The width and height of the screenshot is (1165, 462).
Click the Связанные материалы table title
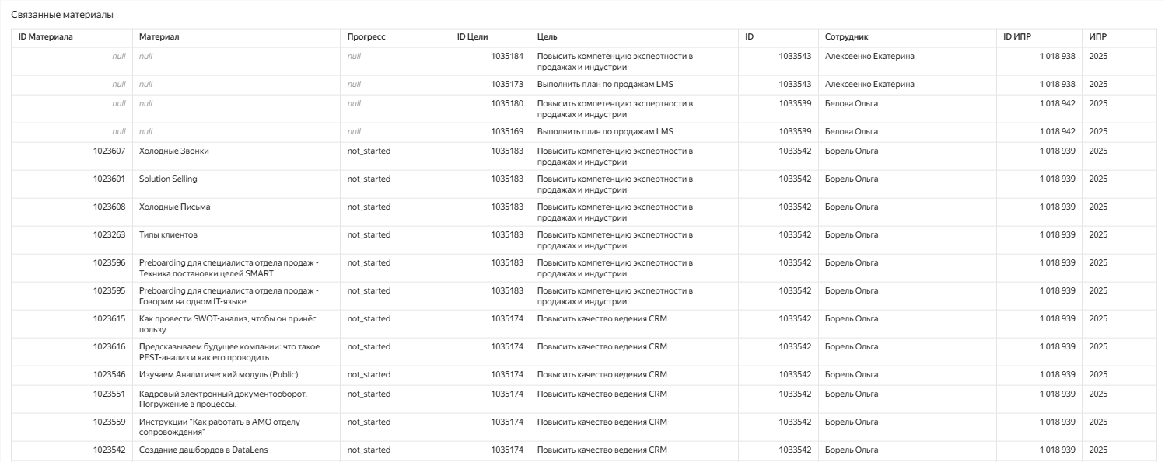(61, 16)
